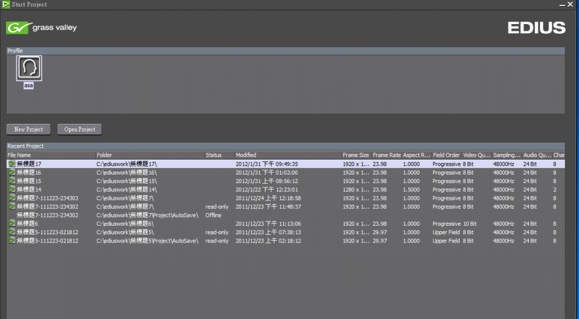Click the project icon beside 無標題14
The width and height of the screenshot is (579, 319).
pos(12,190)
